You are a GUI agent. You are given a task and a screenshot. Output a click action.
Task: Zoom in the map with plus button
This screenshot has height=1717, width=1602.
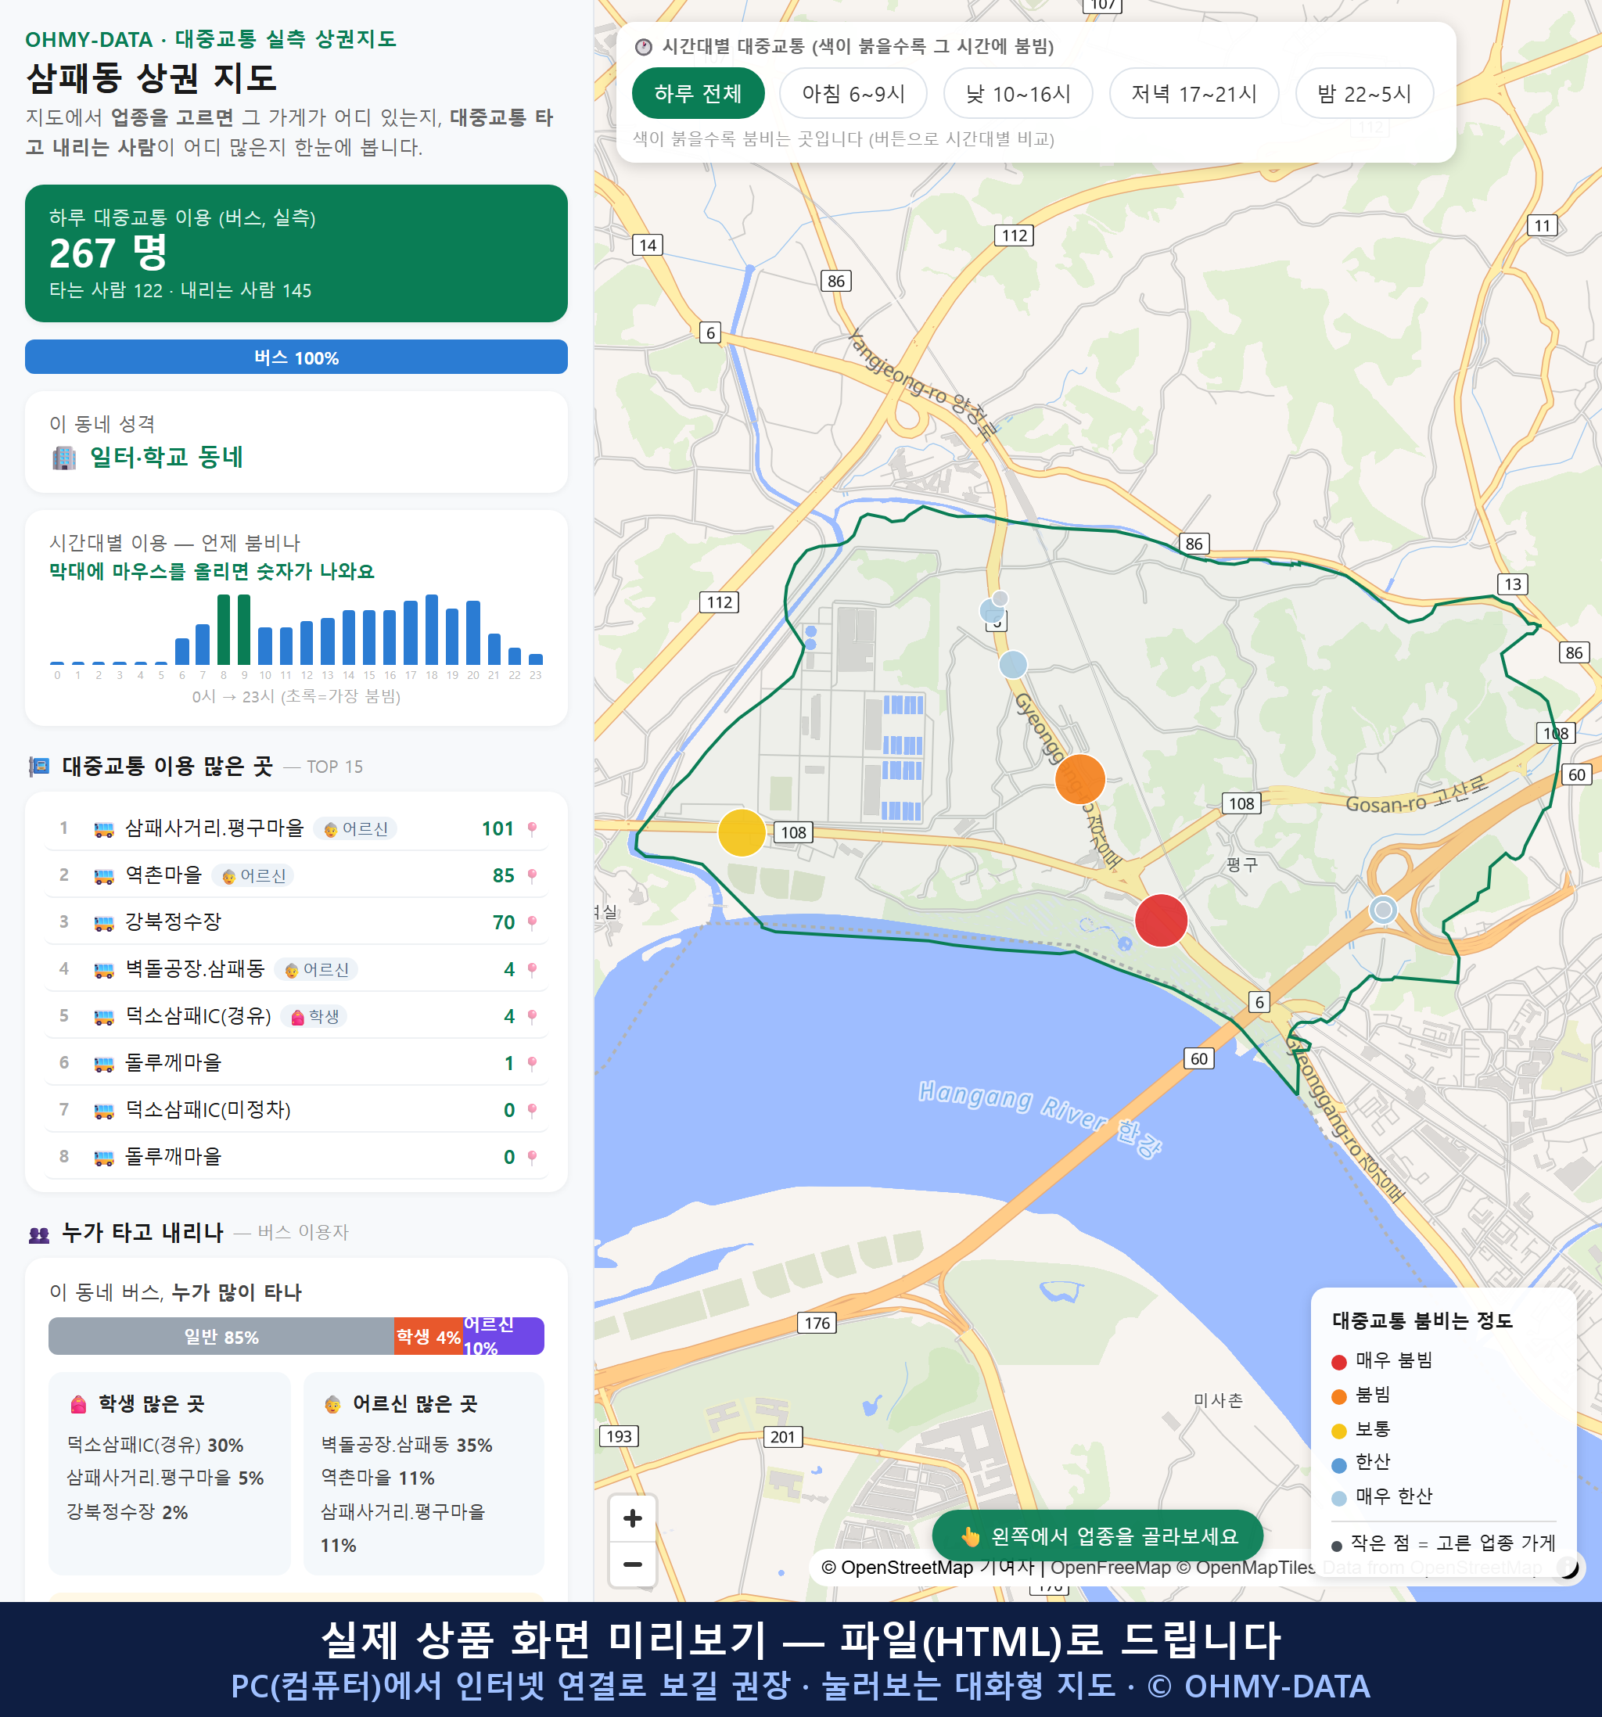tap(632, 1518)
